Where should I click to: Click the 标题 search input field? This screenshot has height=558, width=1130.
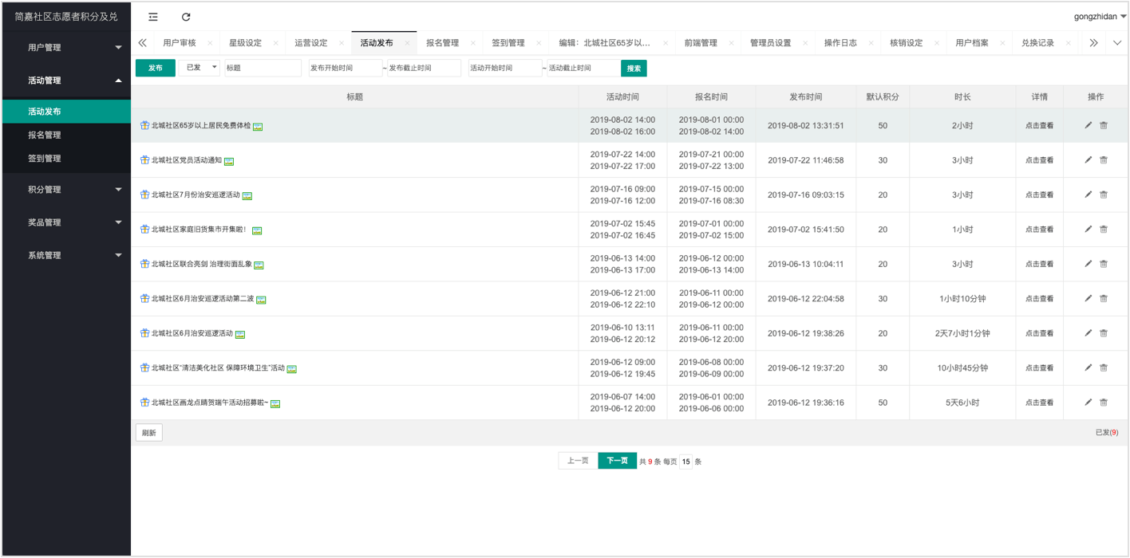(x=263, y=68)
